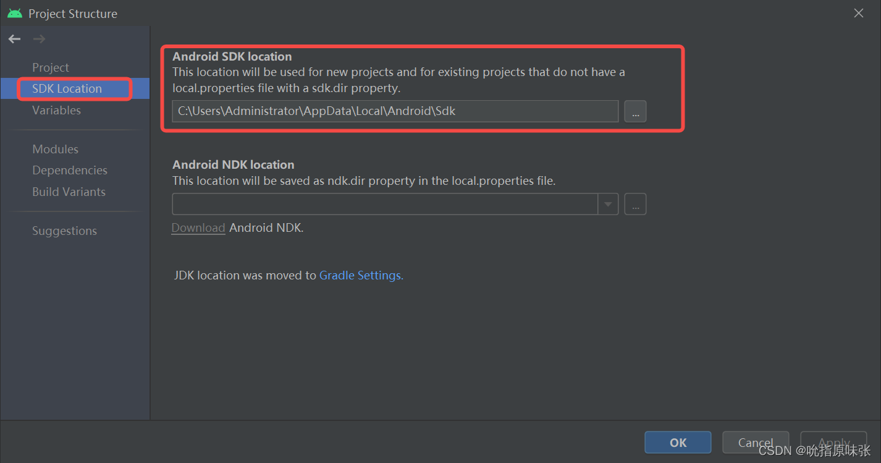Open the Variables section
Screen dimensions: 881x463
coord(56,110)
